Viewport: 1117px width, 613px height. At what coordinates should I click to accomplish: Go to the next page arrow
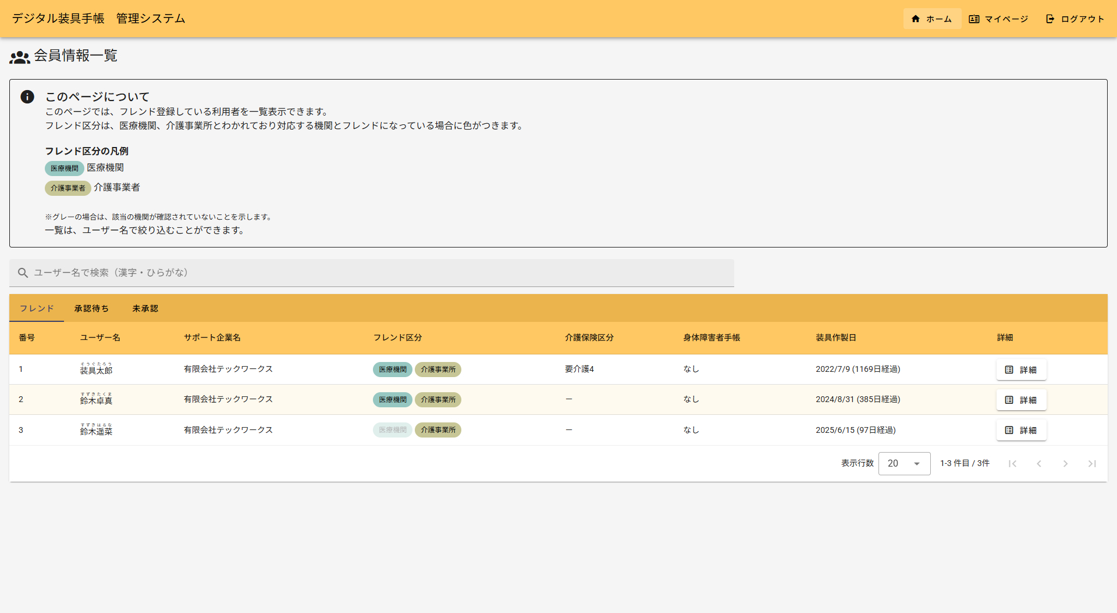pos(1065,464)
